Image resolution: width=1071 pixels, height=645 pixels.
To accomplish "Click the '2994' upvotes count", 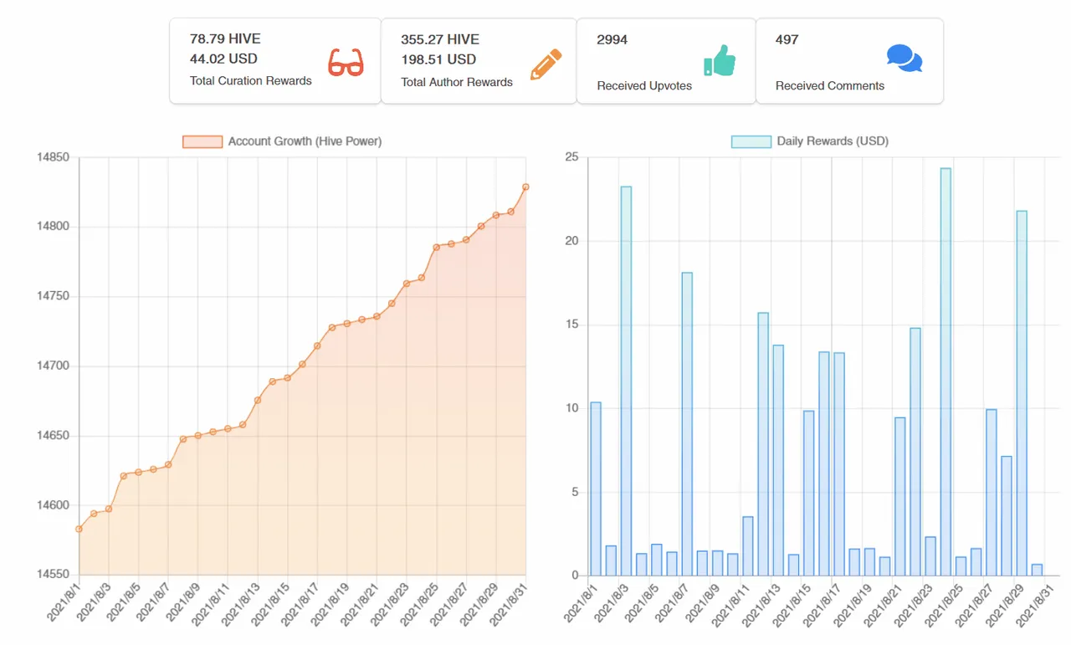I will 612,39.
